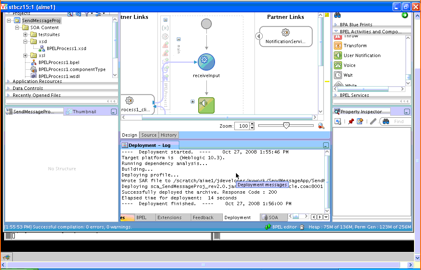Image resolution: width=421 pixels, height=270 pixels.
Task: Click the diagram vertical scrollbar down arrow
Action: [x=321, y=112]
